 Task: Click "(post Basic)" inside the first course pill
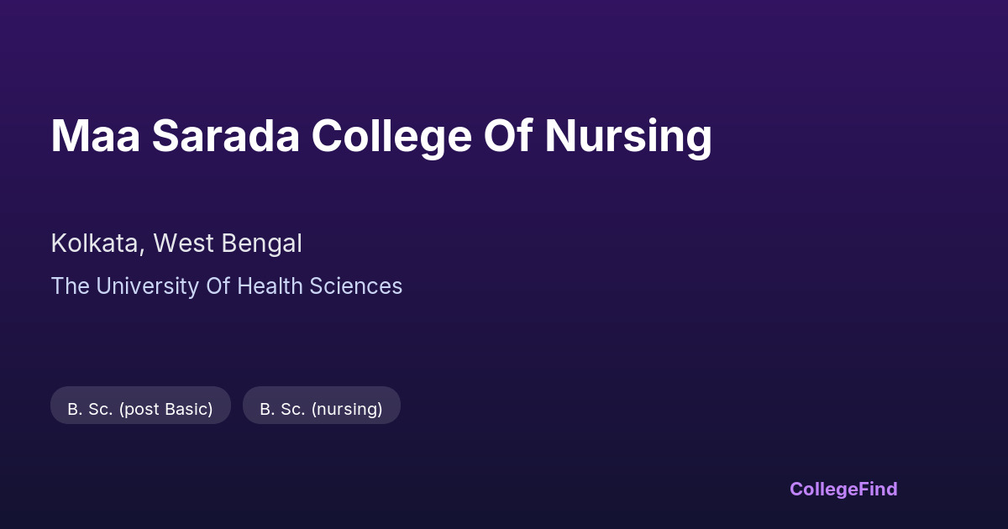(165, 409)
